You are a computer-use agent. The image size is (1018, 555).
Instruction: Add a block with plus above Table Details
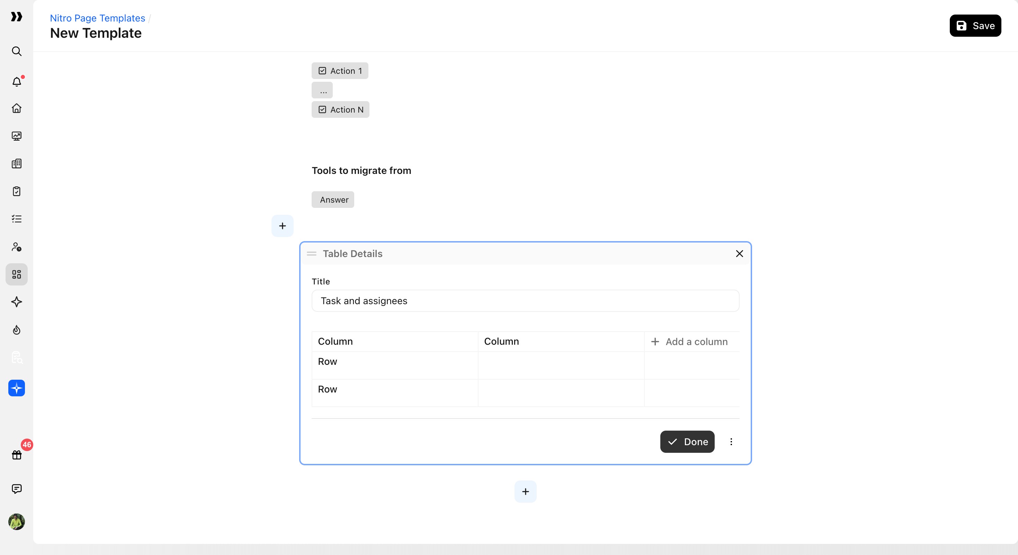click(283, 226)
